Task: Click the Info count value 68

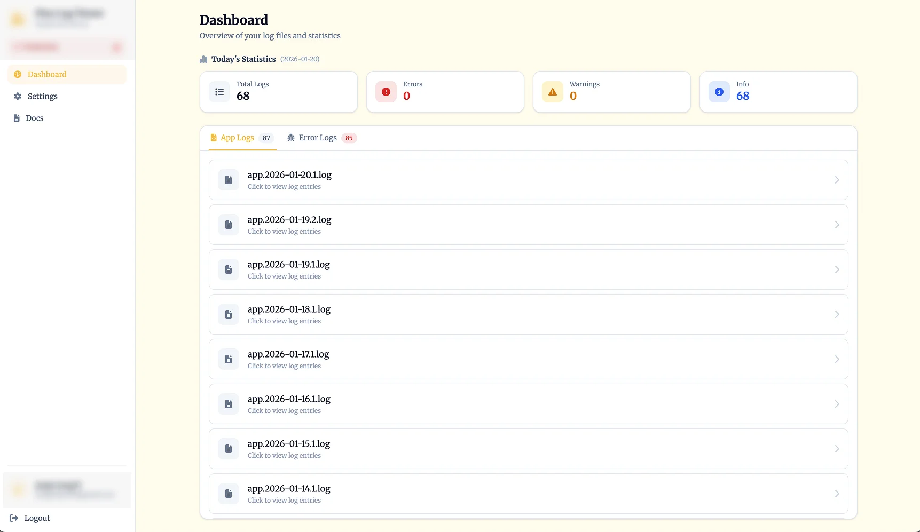Action: 743,96
